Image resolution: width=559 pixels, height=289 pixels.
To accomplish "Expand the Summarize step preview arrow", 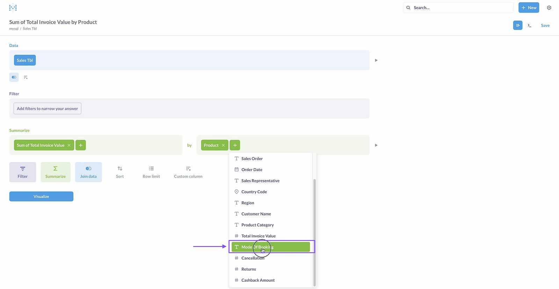I will pos(376,145).
